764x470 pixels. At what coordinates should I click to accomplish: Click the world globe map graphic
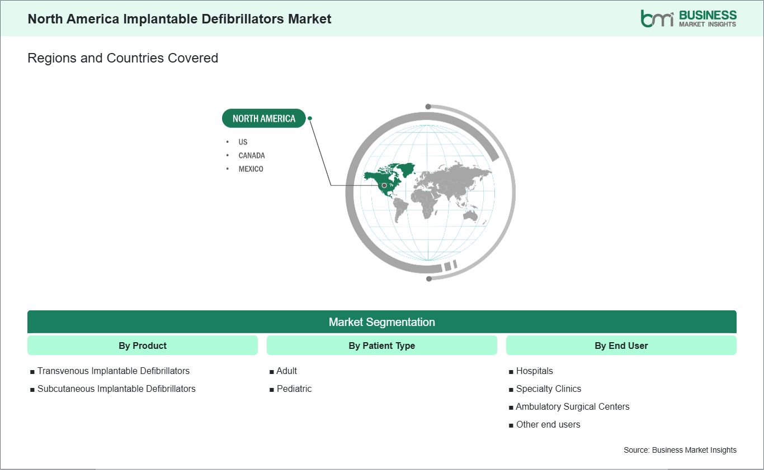[430, 192]
